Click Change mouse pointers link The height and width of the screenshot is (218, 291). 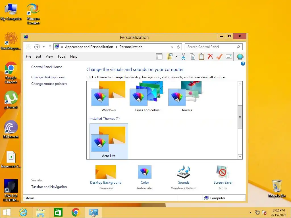[49, 84]
